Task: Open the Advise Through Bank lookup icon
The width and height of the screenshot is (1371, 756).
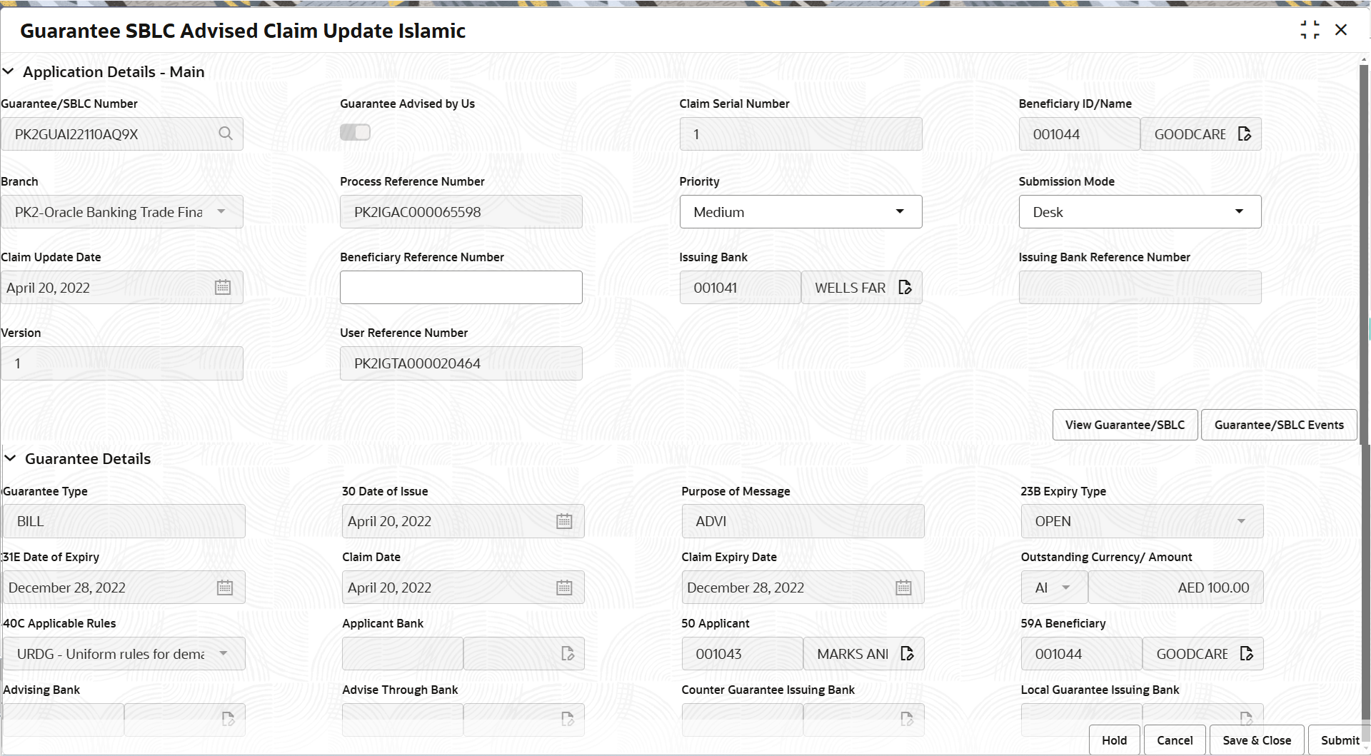Action: pos(568,719)
